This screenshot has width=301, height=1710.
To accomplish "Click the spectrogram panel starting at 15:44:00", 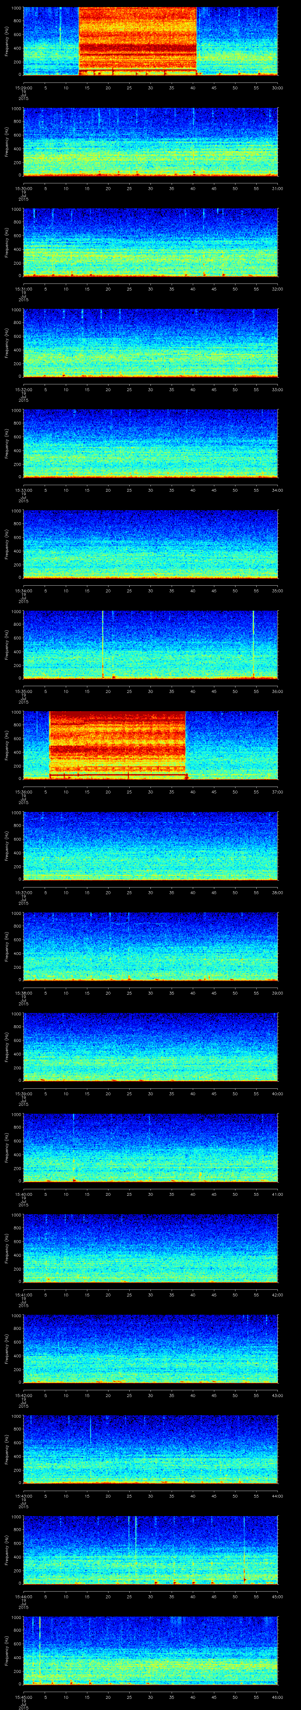I will point(151,1550).
